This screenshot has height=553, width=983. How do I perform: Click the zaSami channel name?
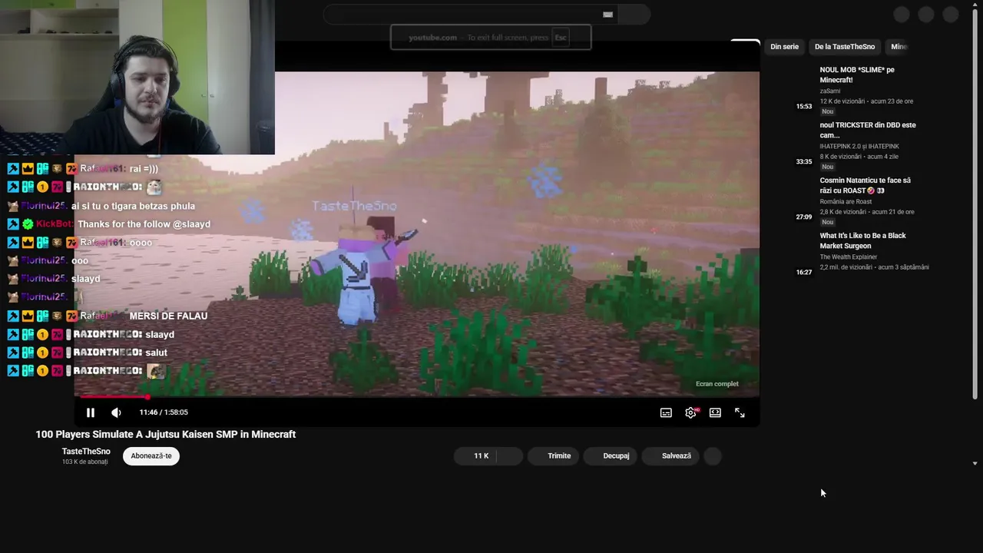829,91
